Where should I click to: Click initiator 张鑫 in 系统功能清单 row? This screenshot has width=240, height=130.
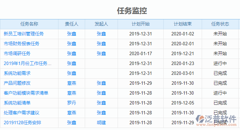click(101, 103)
